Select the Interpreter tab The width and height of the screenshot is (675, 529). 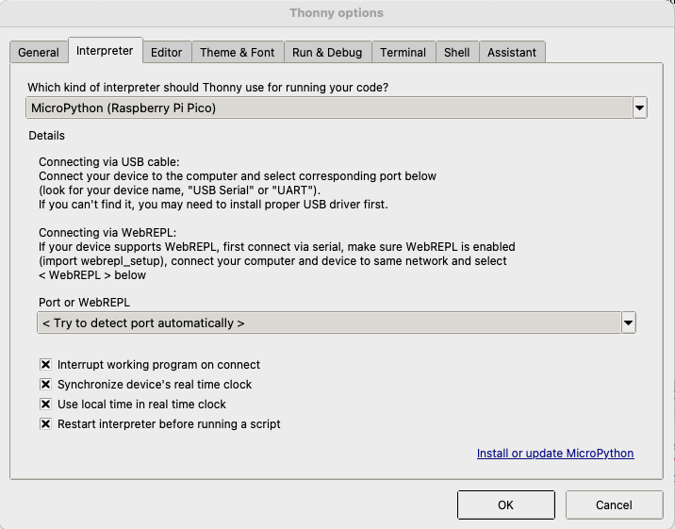pyautogui.click(x=105, y=51)
